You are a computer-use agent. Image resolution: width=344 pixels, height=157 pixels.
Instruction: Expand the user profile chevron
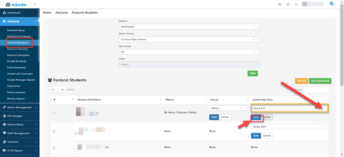coord(326,4)
